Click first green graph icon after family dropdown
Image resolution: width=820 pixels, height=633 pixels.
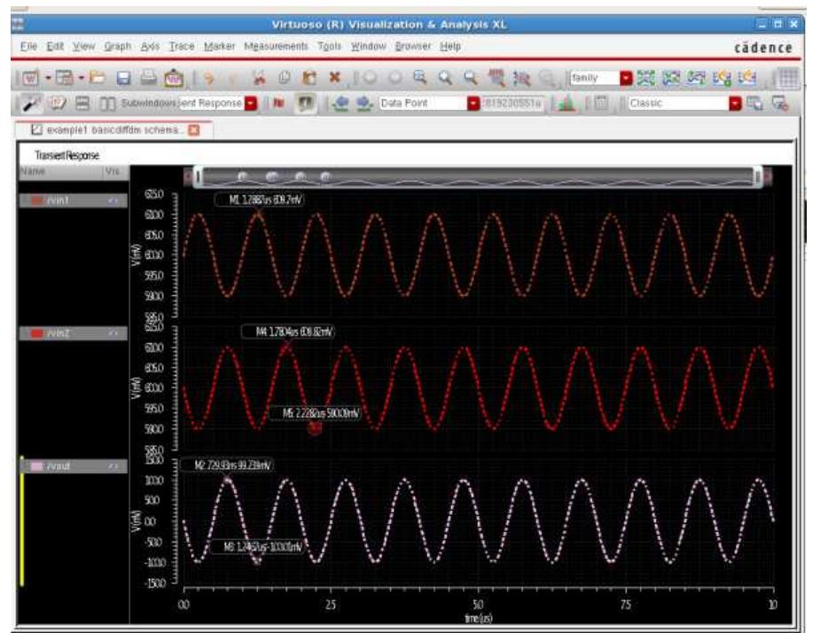tap(646, 78)
